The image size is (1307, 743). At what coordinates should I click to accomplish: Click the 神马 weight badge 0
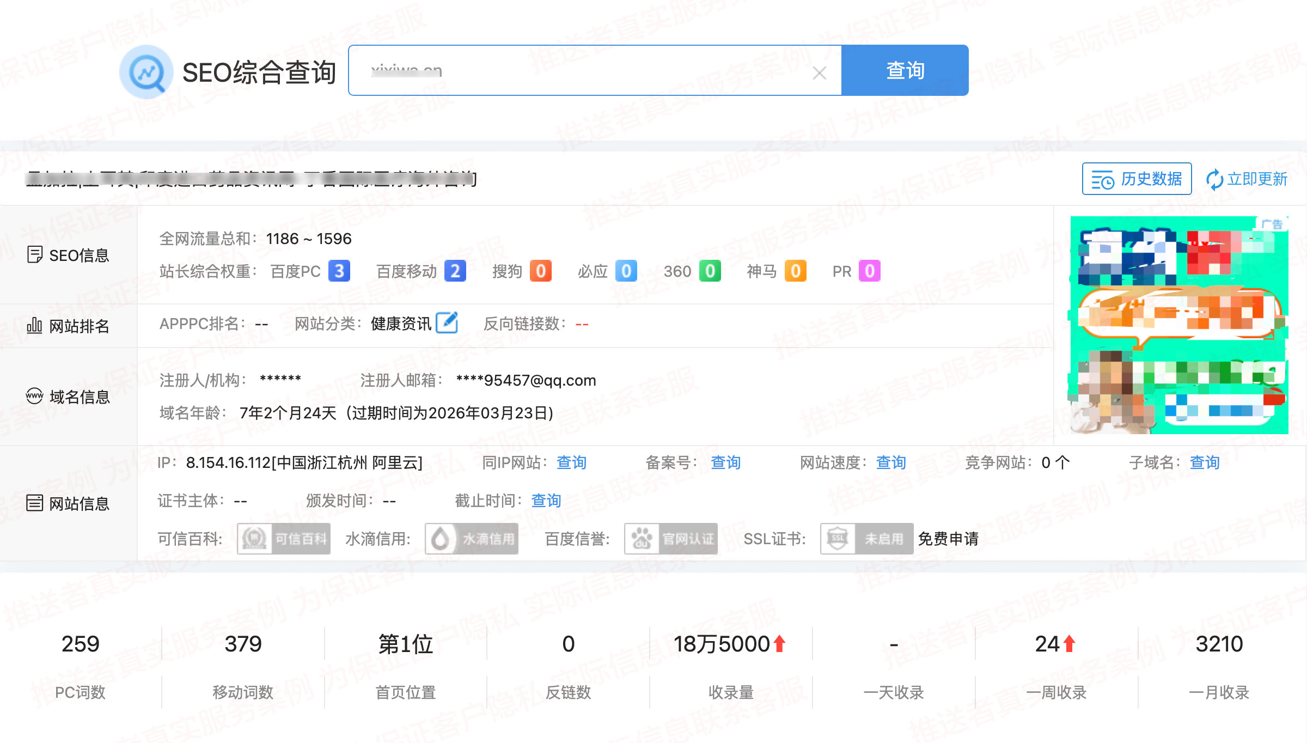(796, 271)
